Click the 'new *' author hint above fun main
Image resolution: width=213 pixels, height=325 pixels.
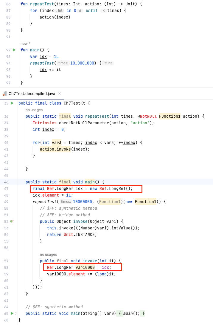click(25, 44)
